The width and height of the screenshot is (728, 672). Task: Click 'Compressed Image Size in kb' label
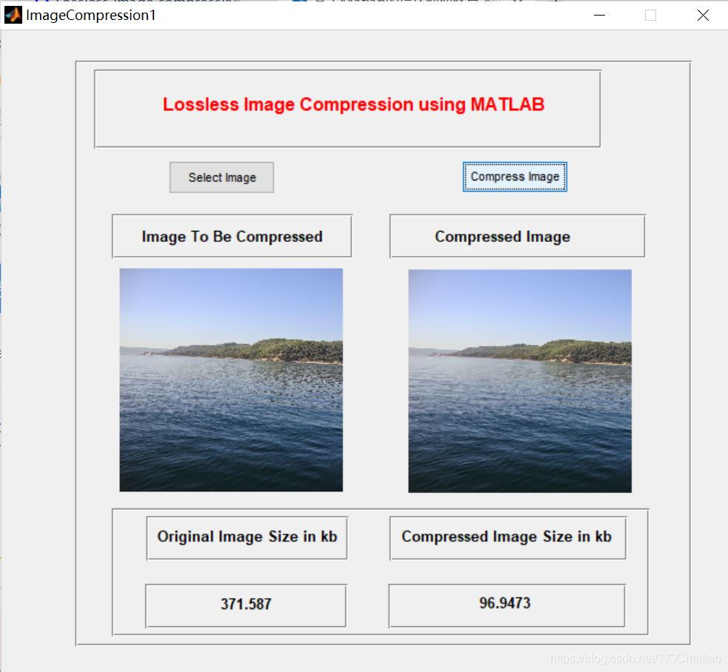507,537
